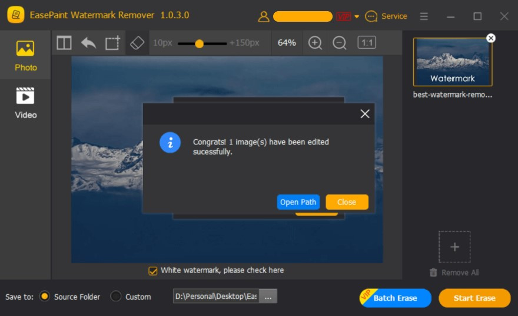Viewport: 518px width, 316px height.
Task: Click the zoom in magnifier icon
Action: point(315,43)
